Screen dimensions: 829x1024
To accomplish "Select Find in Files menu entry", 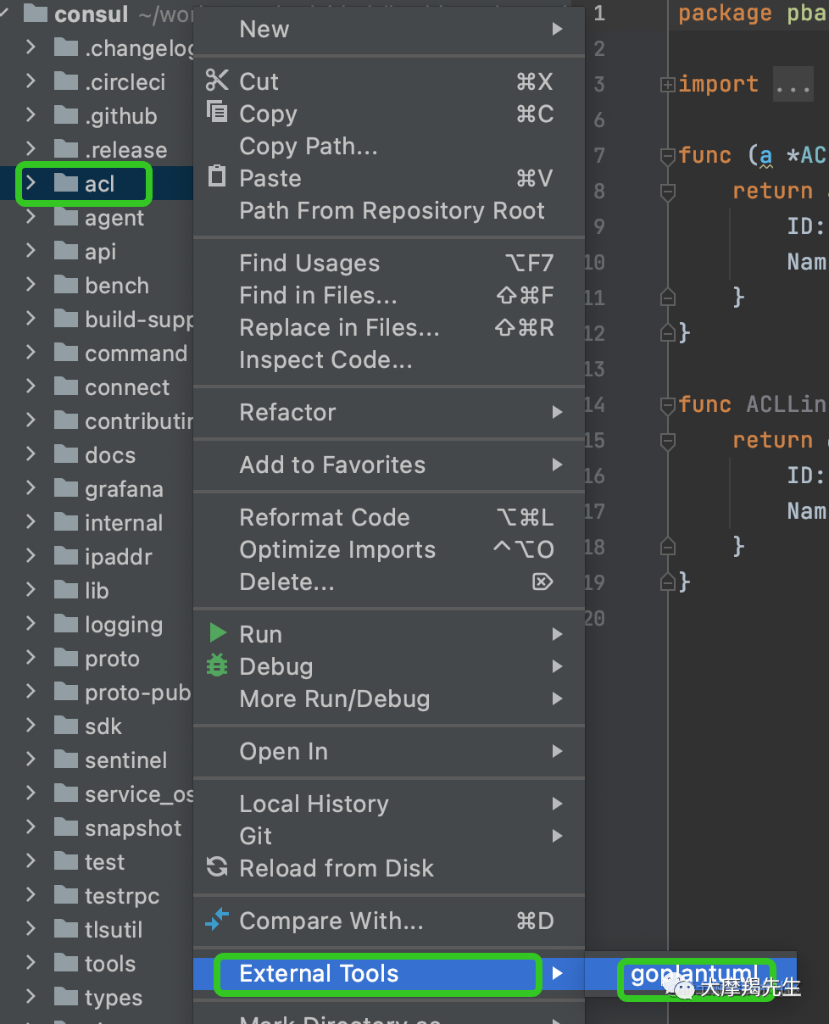I will tap(318, 295).
